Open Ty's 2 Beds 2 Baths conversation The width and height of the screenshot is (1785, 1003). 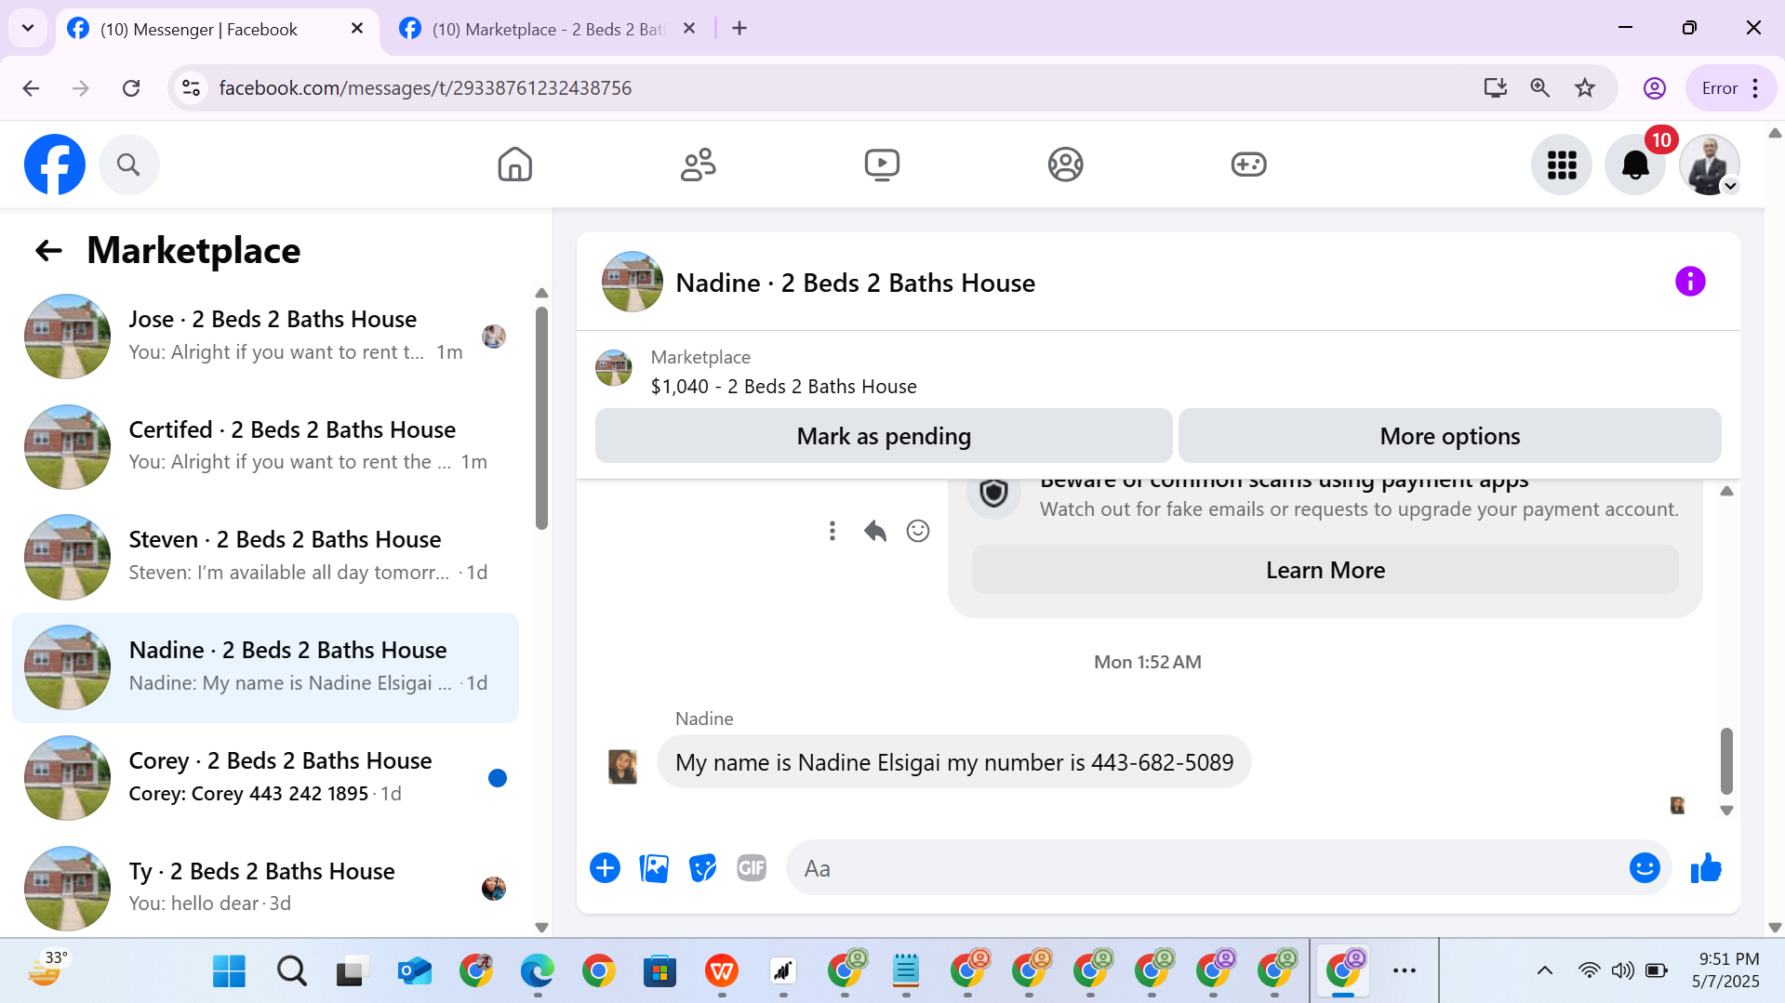(x=265, y=888)
